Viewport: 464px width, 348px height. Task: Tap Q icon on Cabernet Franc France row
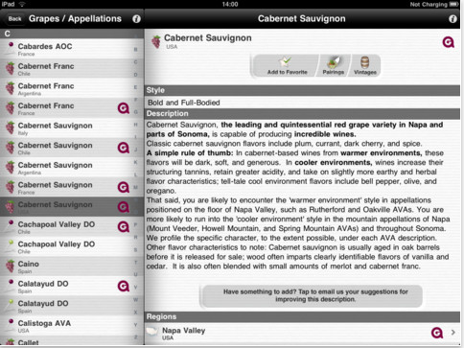124,108
